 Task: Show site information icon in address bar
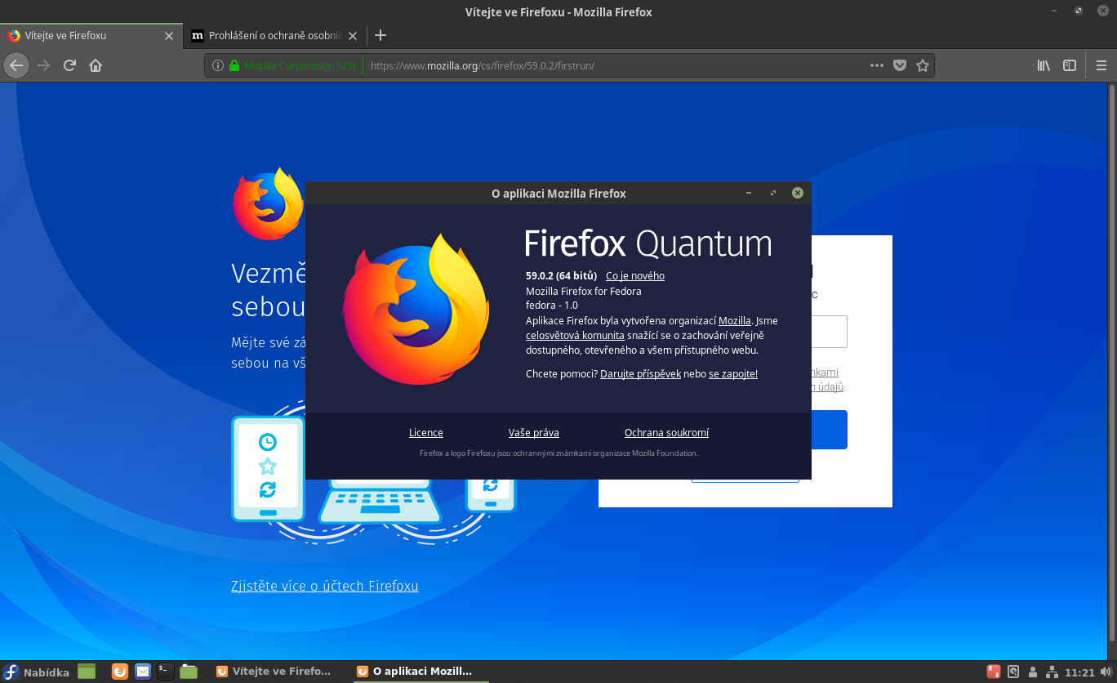point(218,65)
